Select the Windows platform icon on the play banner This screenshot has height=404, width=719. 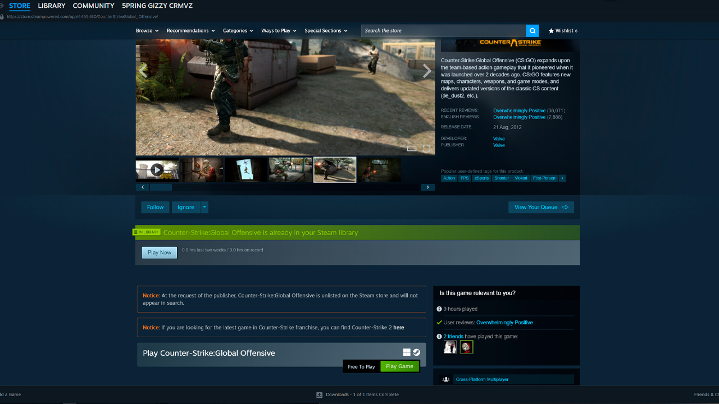(406, 352)
